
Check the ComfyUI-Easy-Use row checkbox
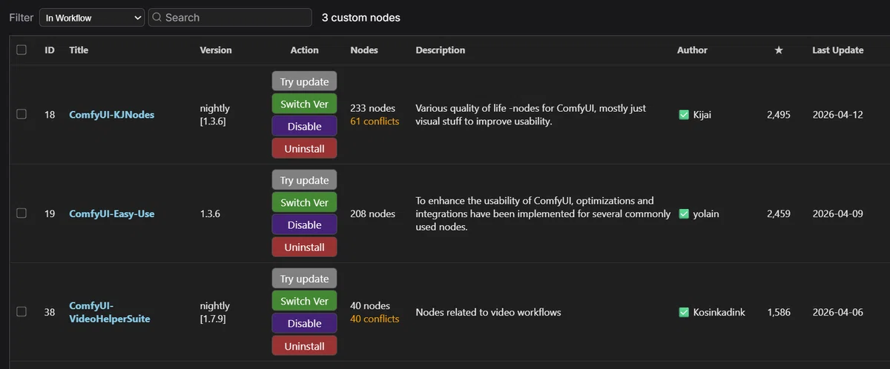coord(22,213)
